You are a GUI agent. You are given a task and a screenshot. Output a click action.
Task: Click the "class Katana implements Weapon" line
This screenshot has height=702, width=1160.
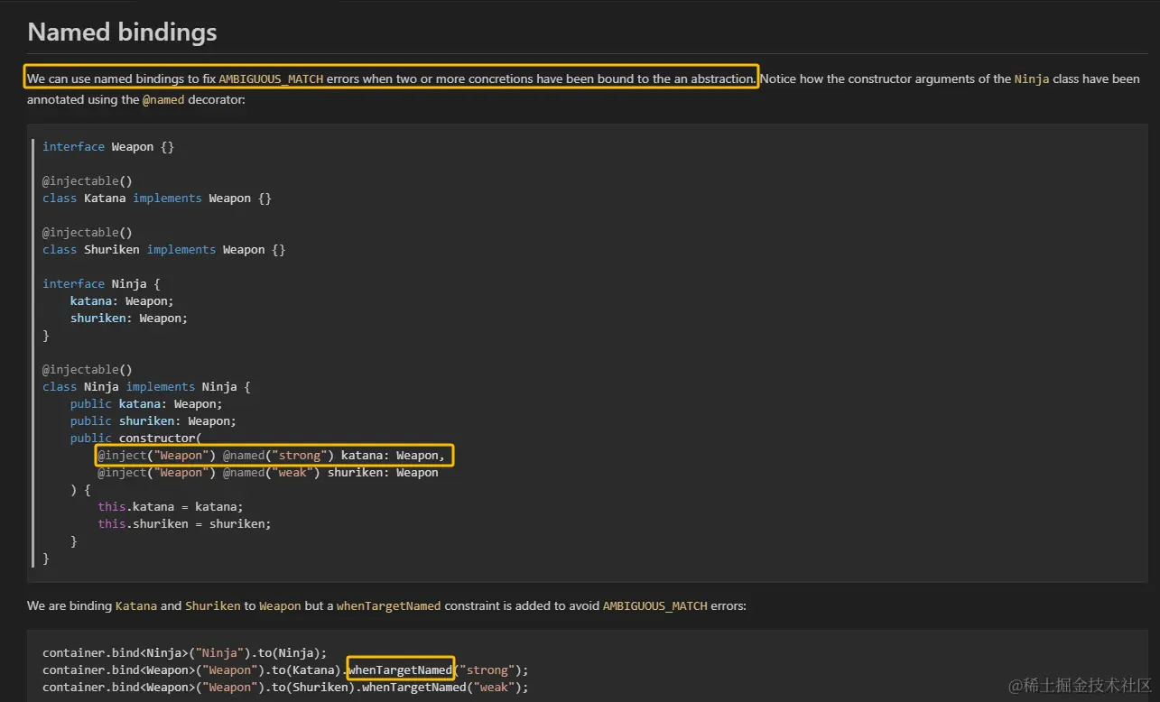pyautogui.click(x=157, y=198)
